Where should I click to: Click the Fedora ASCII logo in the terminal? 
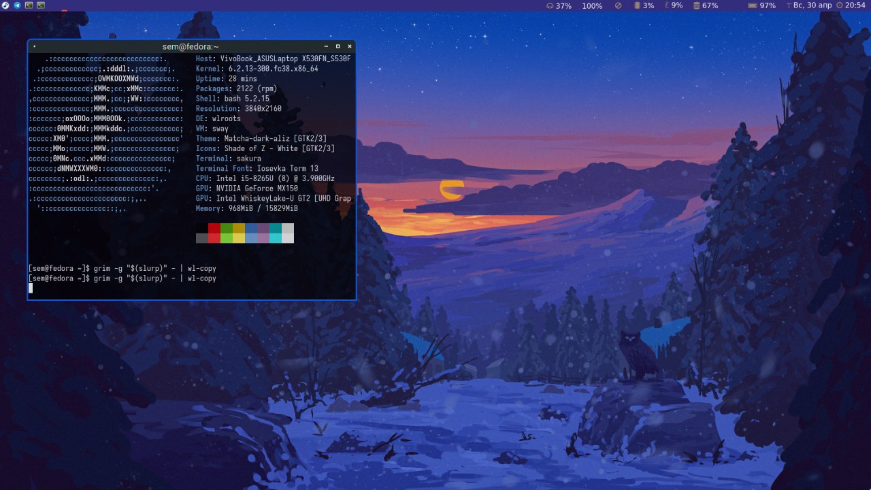click(x=107, y=133)
